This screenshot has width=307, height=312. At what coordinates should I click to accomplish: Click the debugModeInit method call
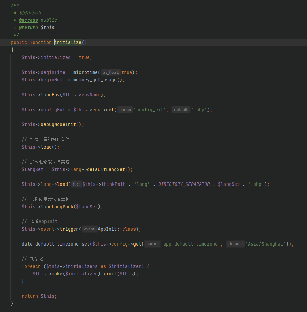[58, 124]
